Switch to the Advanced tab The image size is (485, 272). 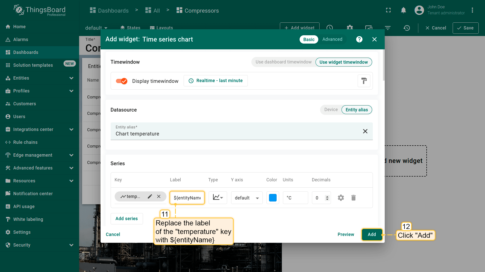332,39
